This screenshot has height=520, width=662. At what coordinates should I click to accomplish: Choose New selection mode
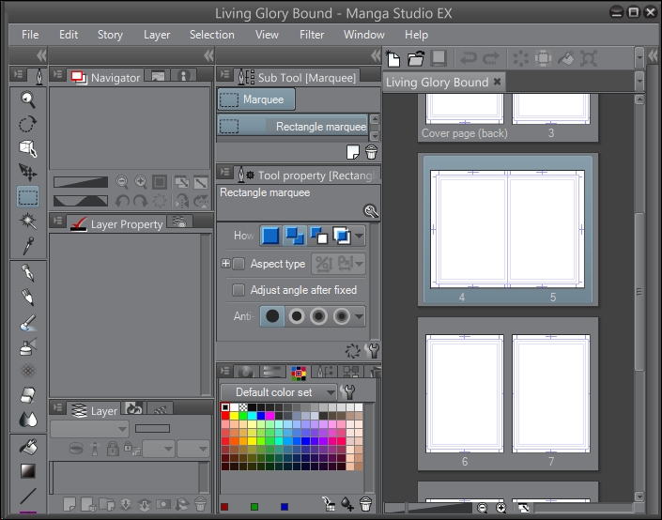(270, 236)
